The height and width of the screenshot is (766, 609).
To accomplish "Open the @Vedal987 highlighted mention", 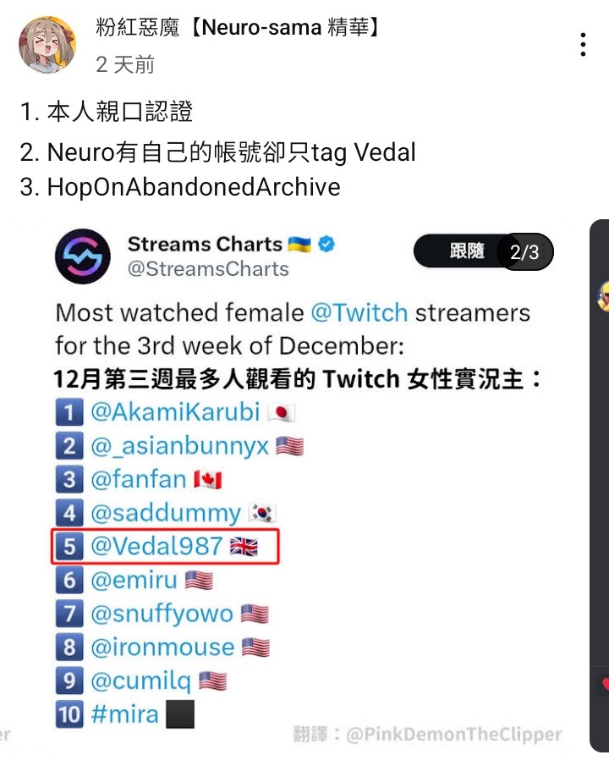I will pyautogui.click(x=156, y=546).
